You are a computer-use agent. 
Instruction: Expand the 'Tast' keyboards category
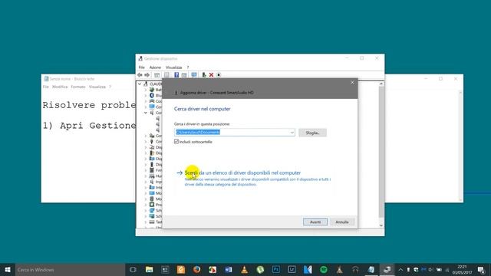(x=146, y=222)
